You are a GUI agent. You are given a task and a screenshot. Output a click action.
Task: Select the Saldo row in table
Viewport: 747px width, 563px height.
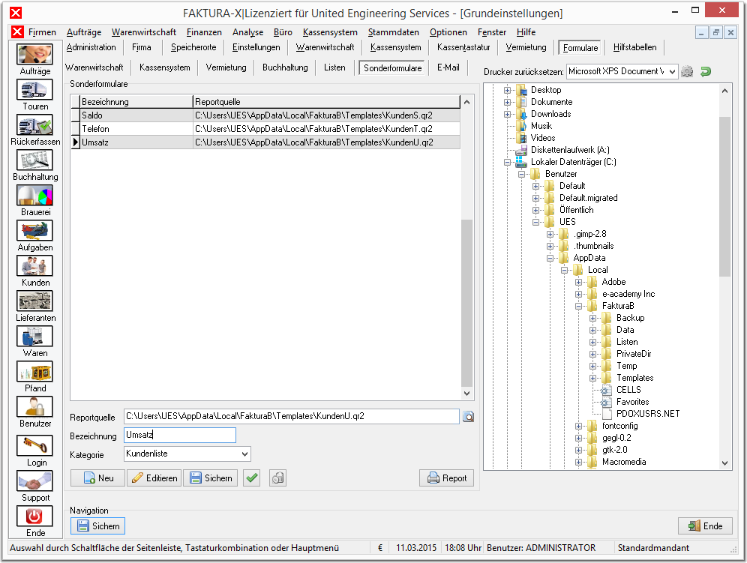pyautogui.click(x=265, y=115)
